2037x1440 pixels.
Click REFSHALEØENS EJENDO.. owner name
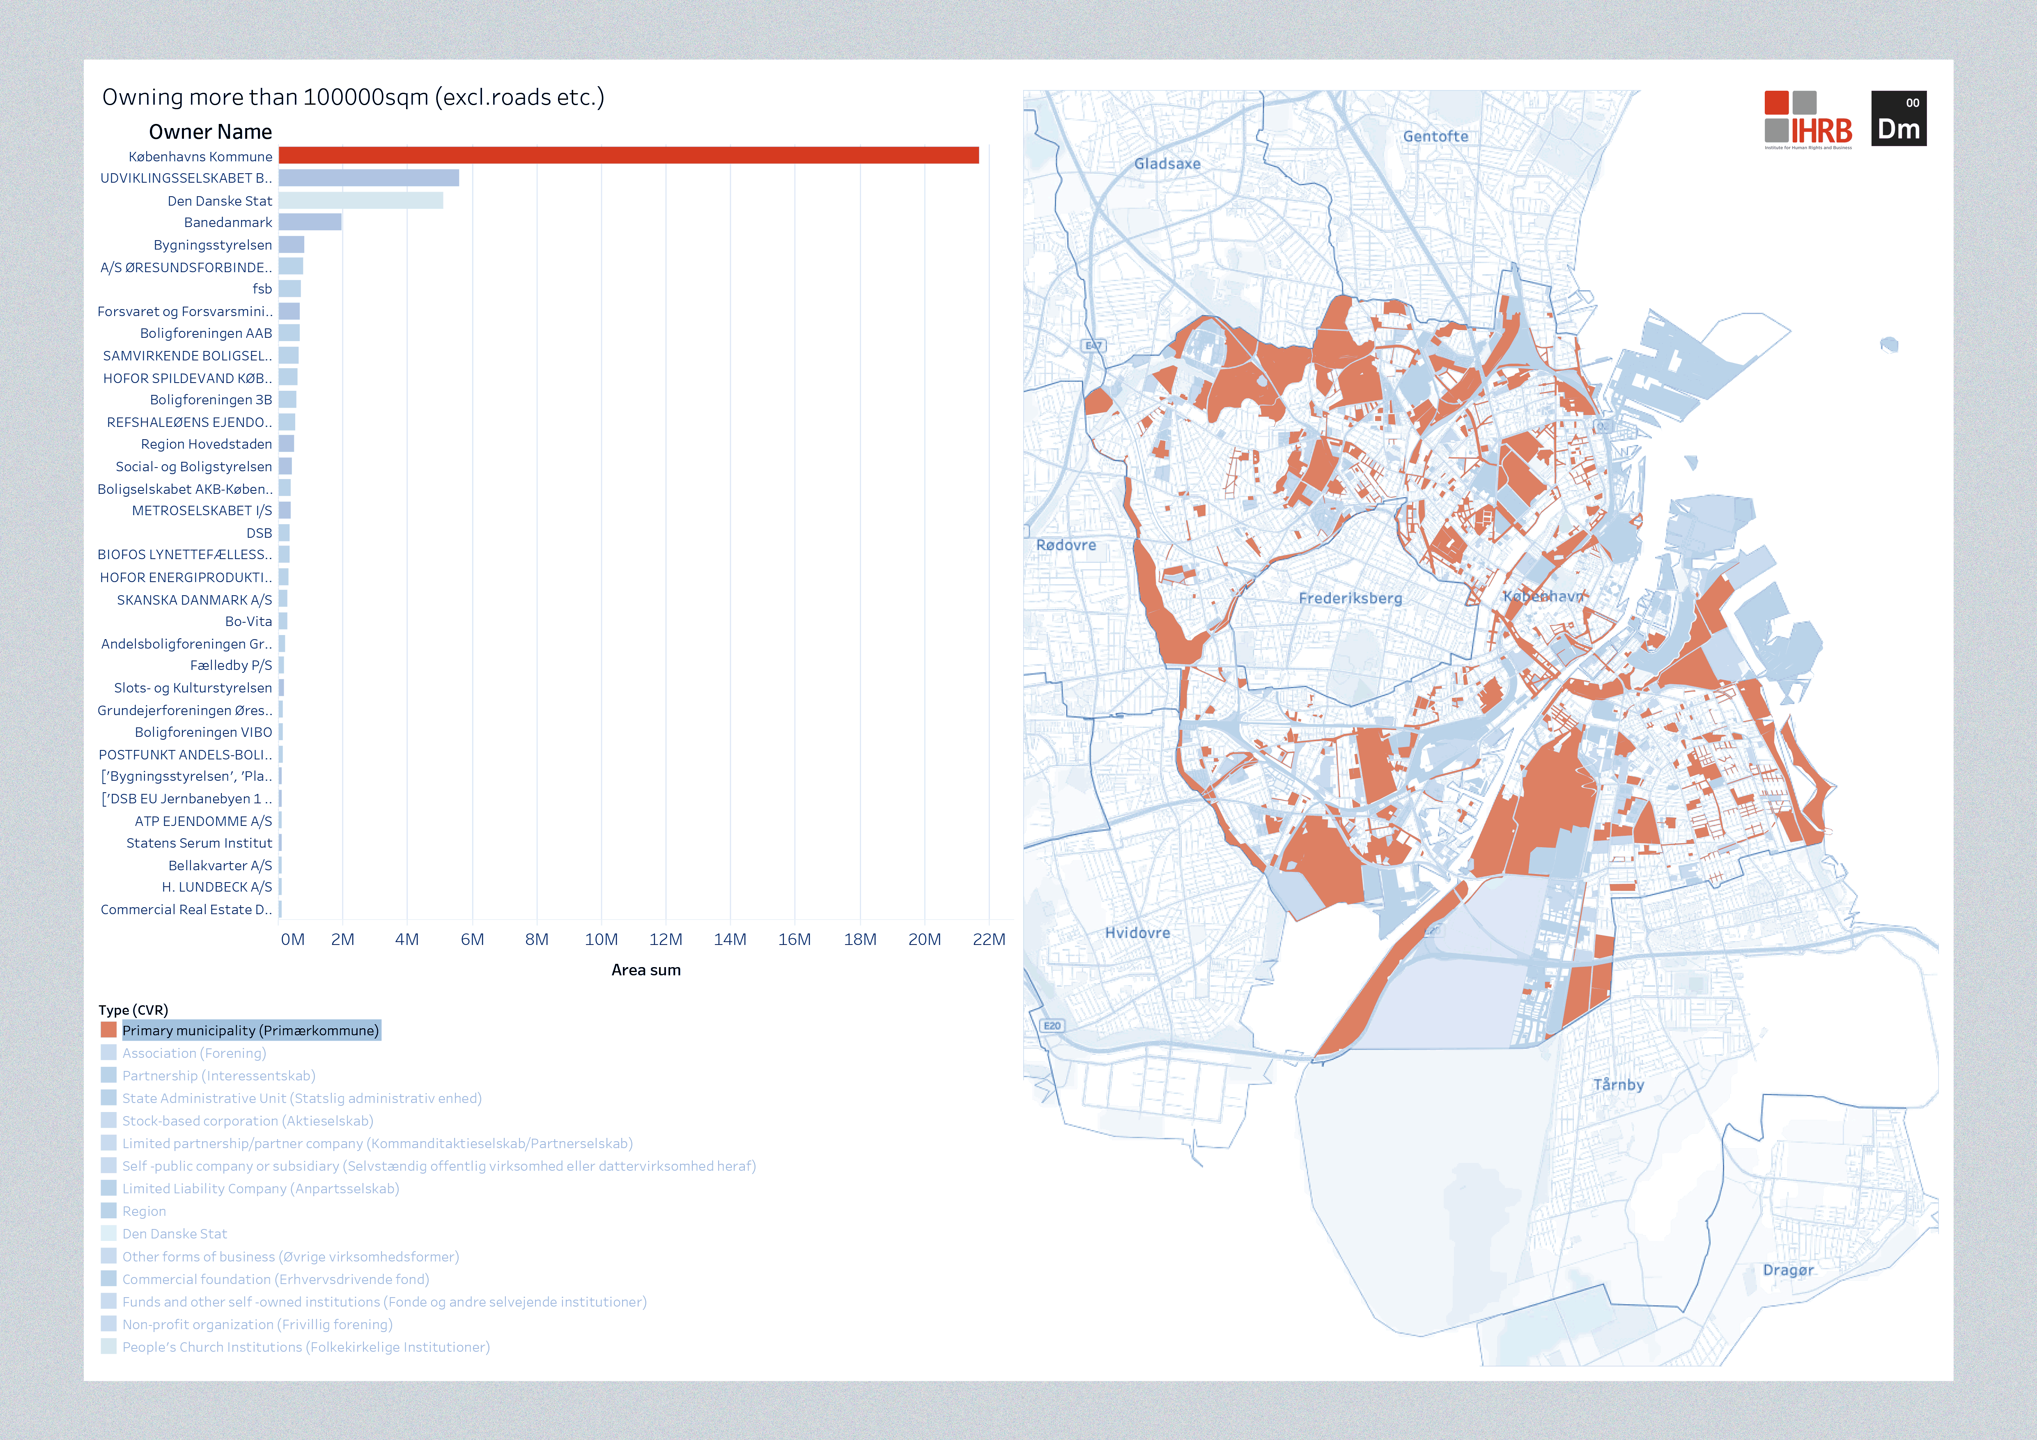tap(190, 422)
